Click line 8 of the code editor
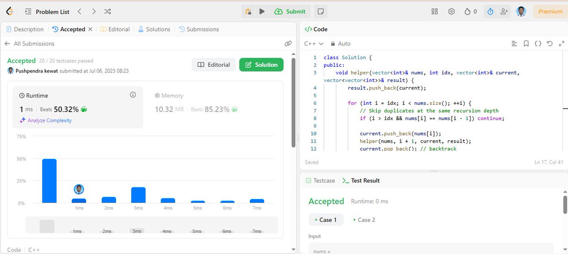Viewport: 568px width, 254px height. point(432,118)
